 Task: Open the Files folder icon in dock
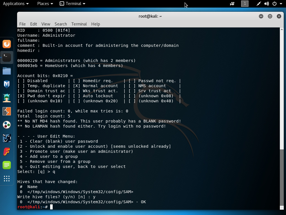pos(7,71)
